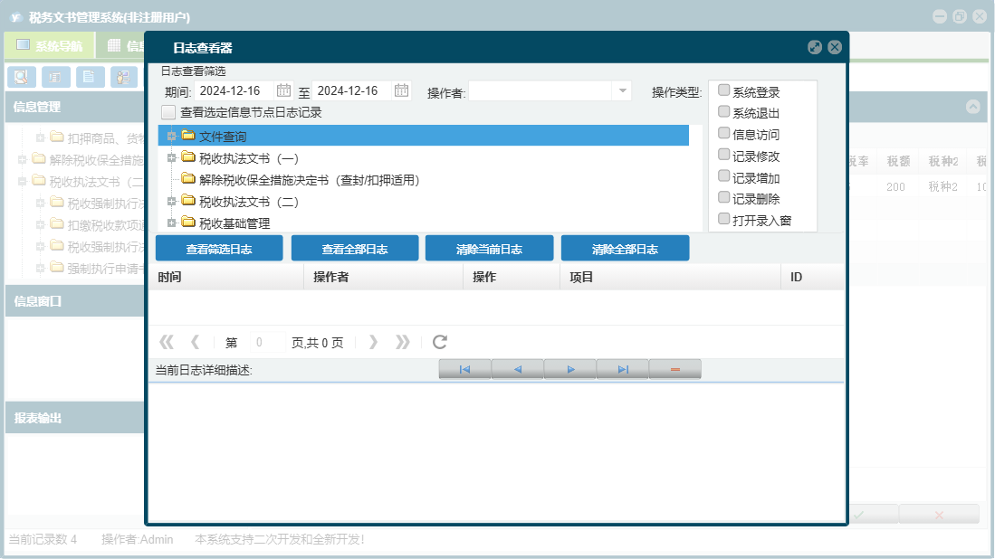
Task: Click the start date input field
Action: tap(234, 90)
